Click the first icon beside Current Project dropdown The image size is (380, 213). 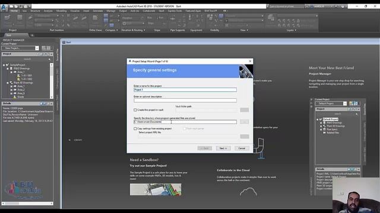(x=43, y=48)
